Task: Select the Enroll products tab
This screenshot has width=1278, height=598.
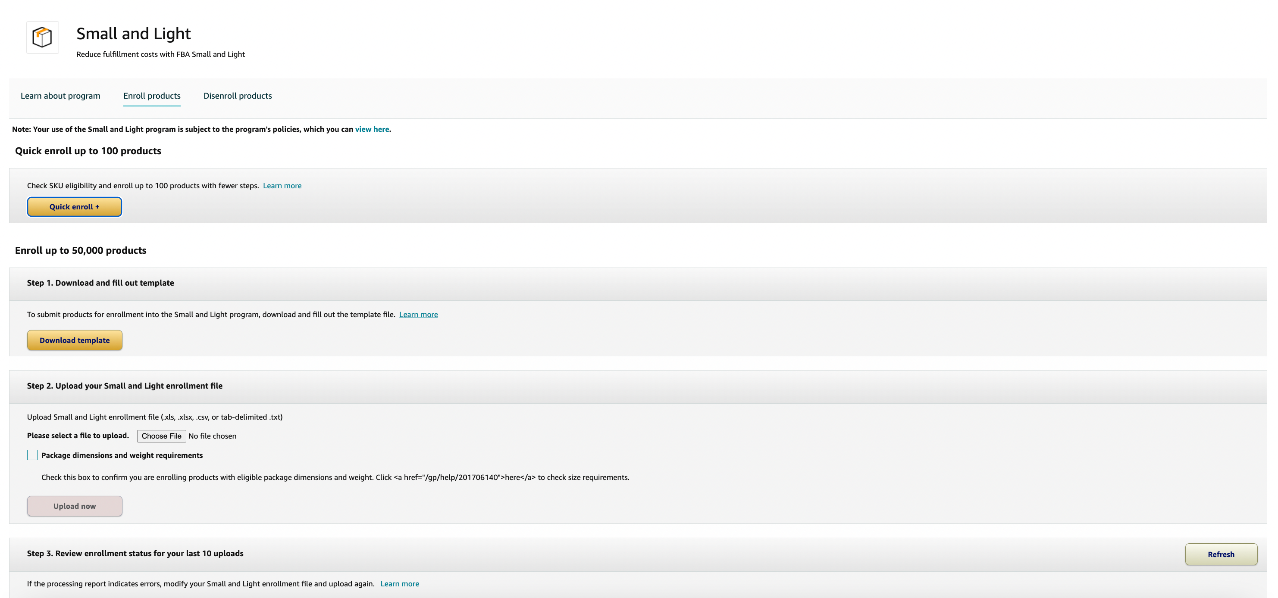Action: (152, 96)
